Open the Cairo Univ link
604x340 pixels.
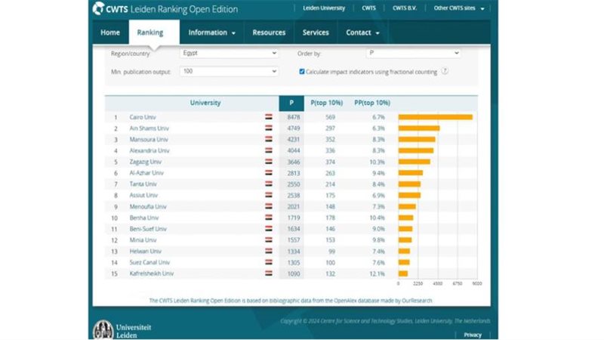click(142, 117)
